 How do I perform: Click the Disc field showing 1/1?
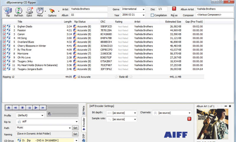click(x=162, y=9)
